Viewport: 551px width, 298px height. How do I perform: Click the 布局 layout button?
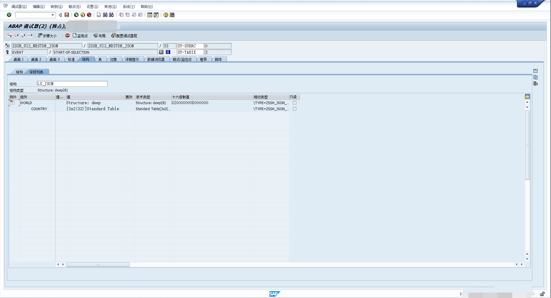coord(100,36)
